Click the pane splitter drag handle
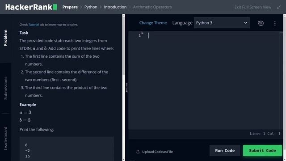Screen dimensions: 286x161 point(126,88)
